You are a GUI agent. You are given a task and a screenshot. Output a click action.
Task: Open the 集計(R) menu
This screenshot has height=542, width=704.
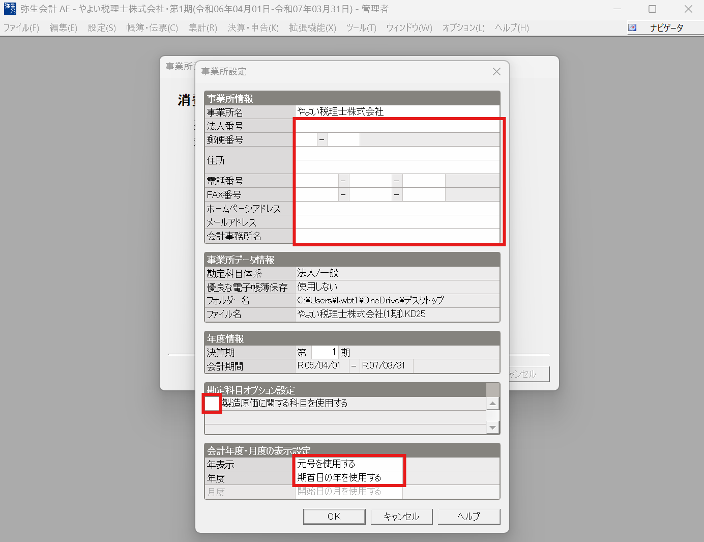pos(203,28)
